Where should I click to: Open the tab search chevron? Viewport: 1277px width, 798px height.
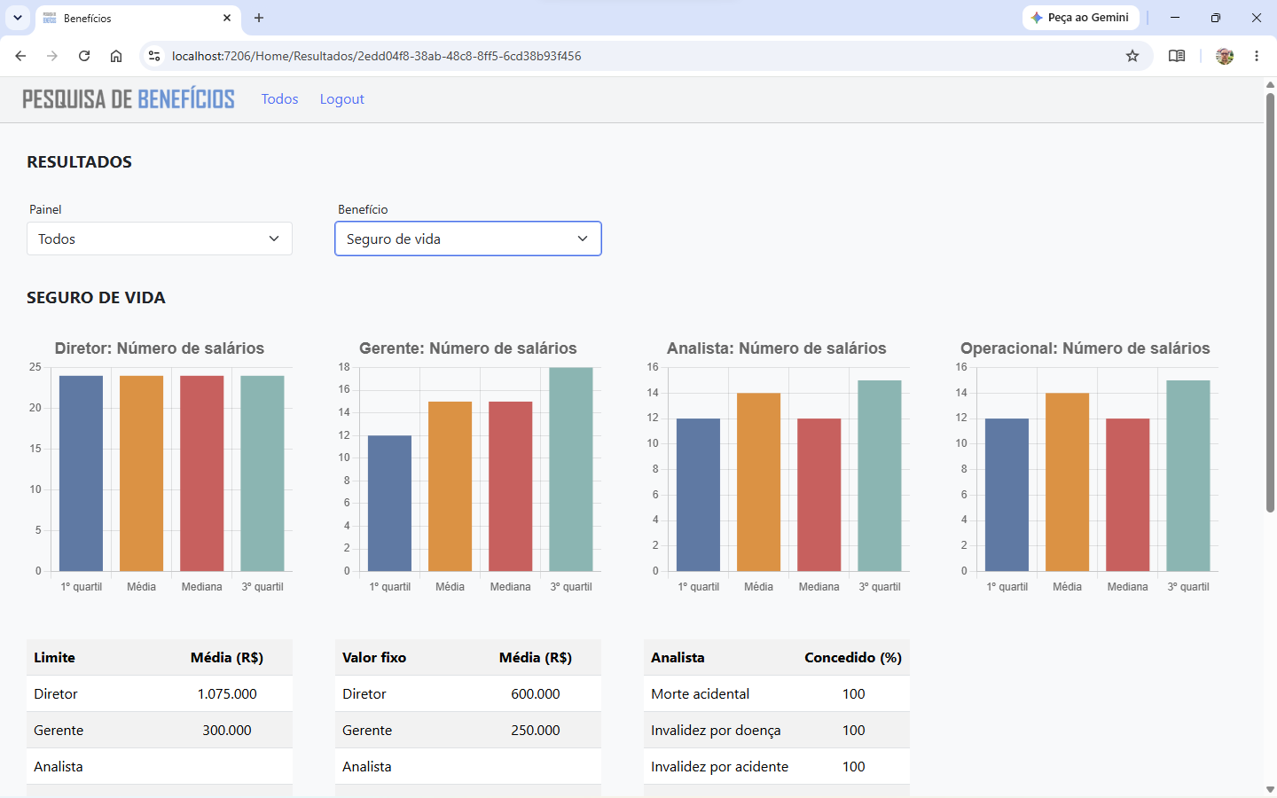point(18,18)
